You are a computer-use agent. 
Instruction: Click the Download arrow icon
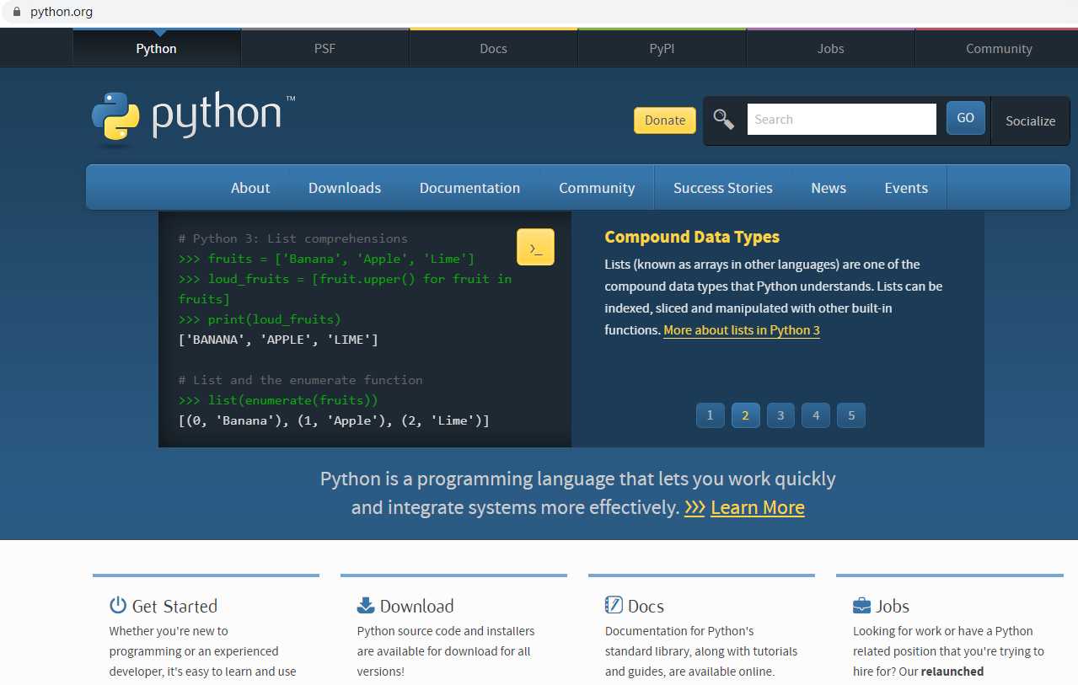pyautogui.click(x=366, y=605)
